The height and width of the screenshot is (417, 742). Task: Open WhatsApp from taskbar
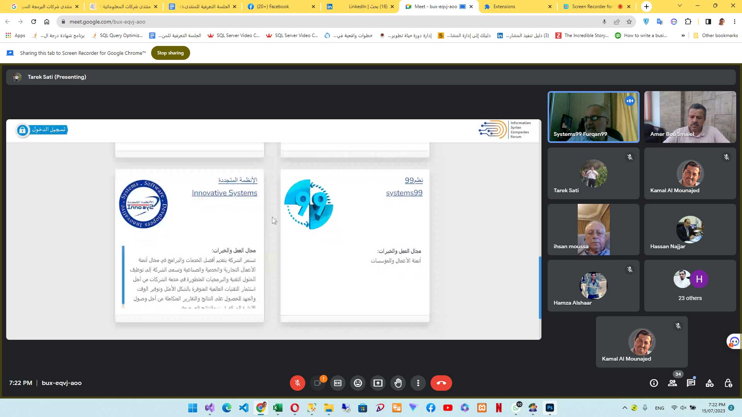(x=516, y=408)
